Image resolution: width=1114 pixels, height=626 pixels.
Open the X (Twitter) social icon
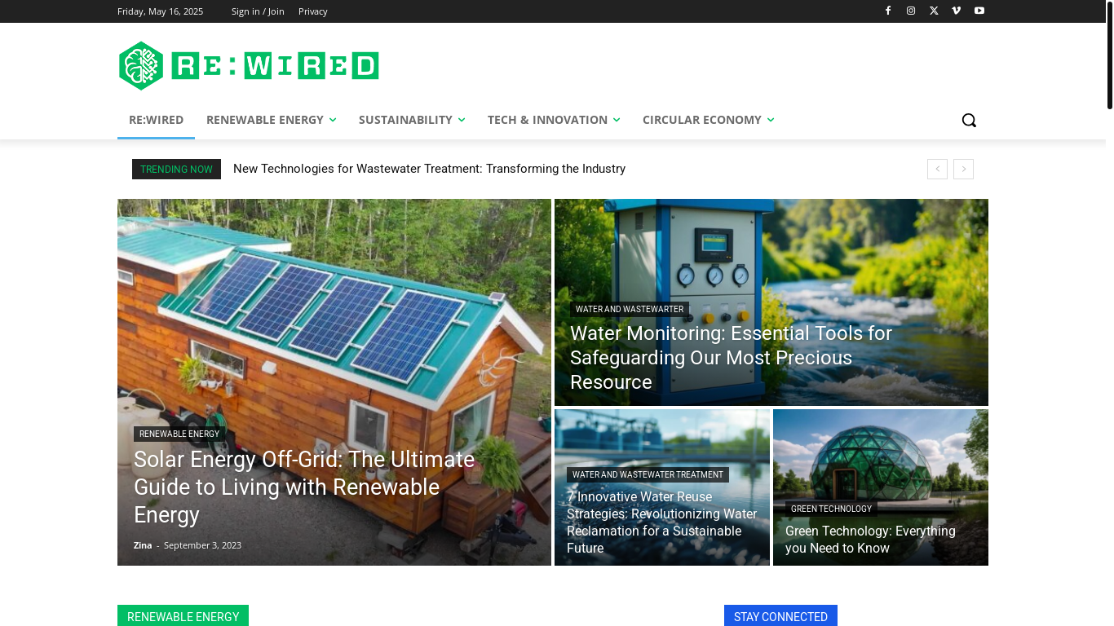point(934,11)
